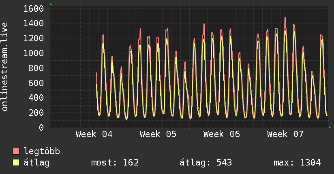This screenshot has width=334, height=174.
Task: Click the 'max: 1304' statistic
Action: point(297,163)
